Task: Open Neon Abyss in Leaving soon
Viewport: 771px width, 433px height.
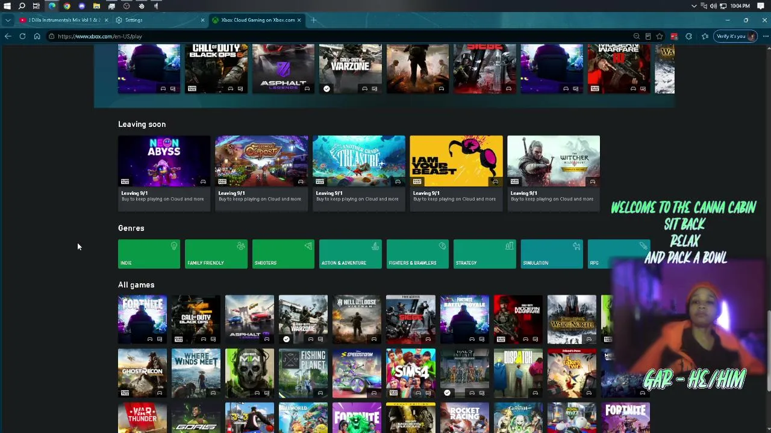Action: point(164,173)
